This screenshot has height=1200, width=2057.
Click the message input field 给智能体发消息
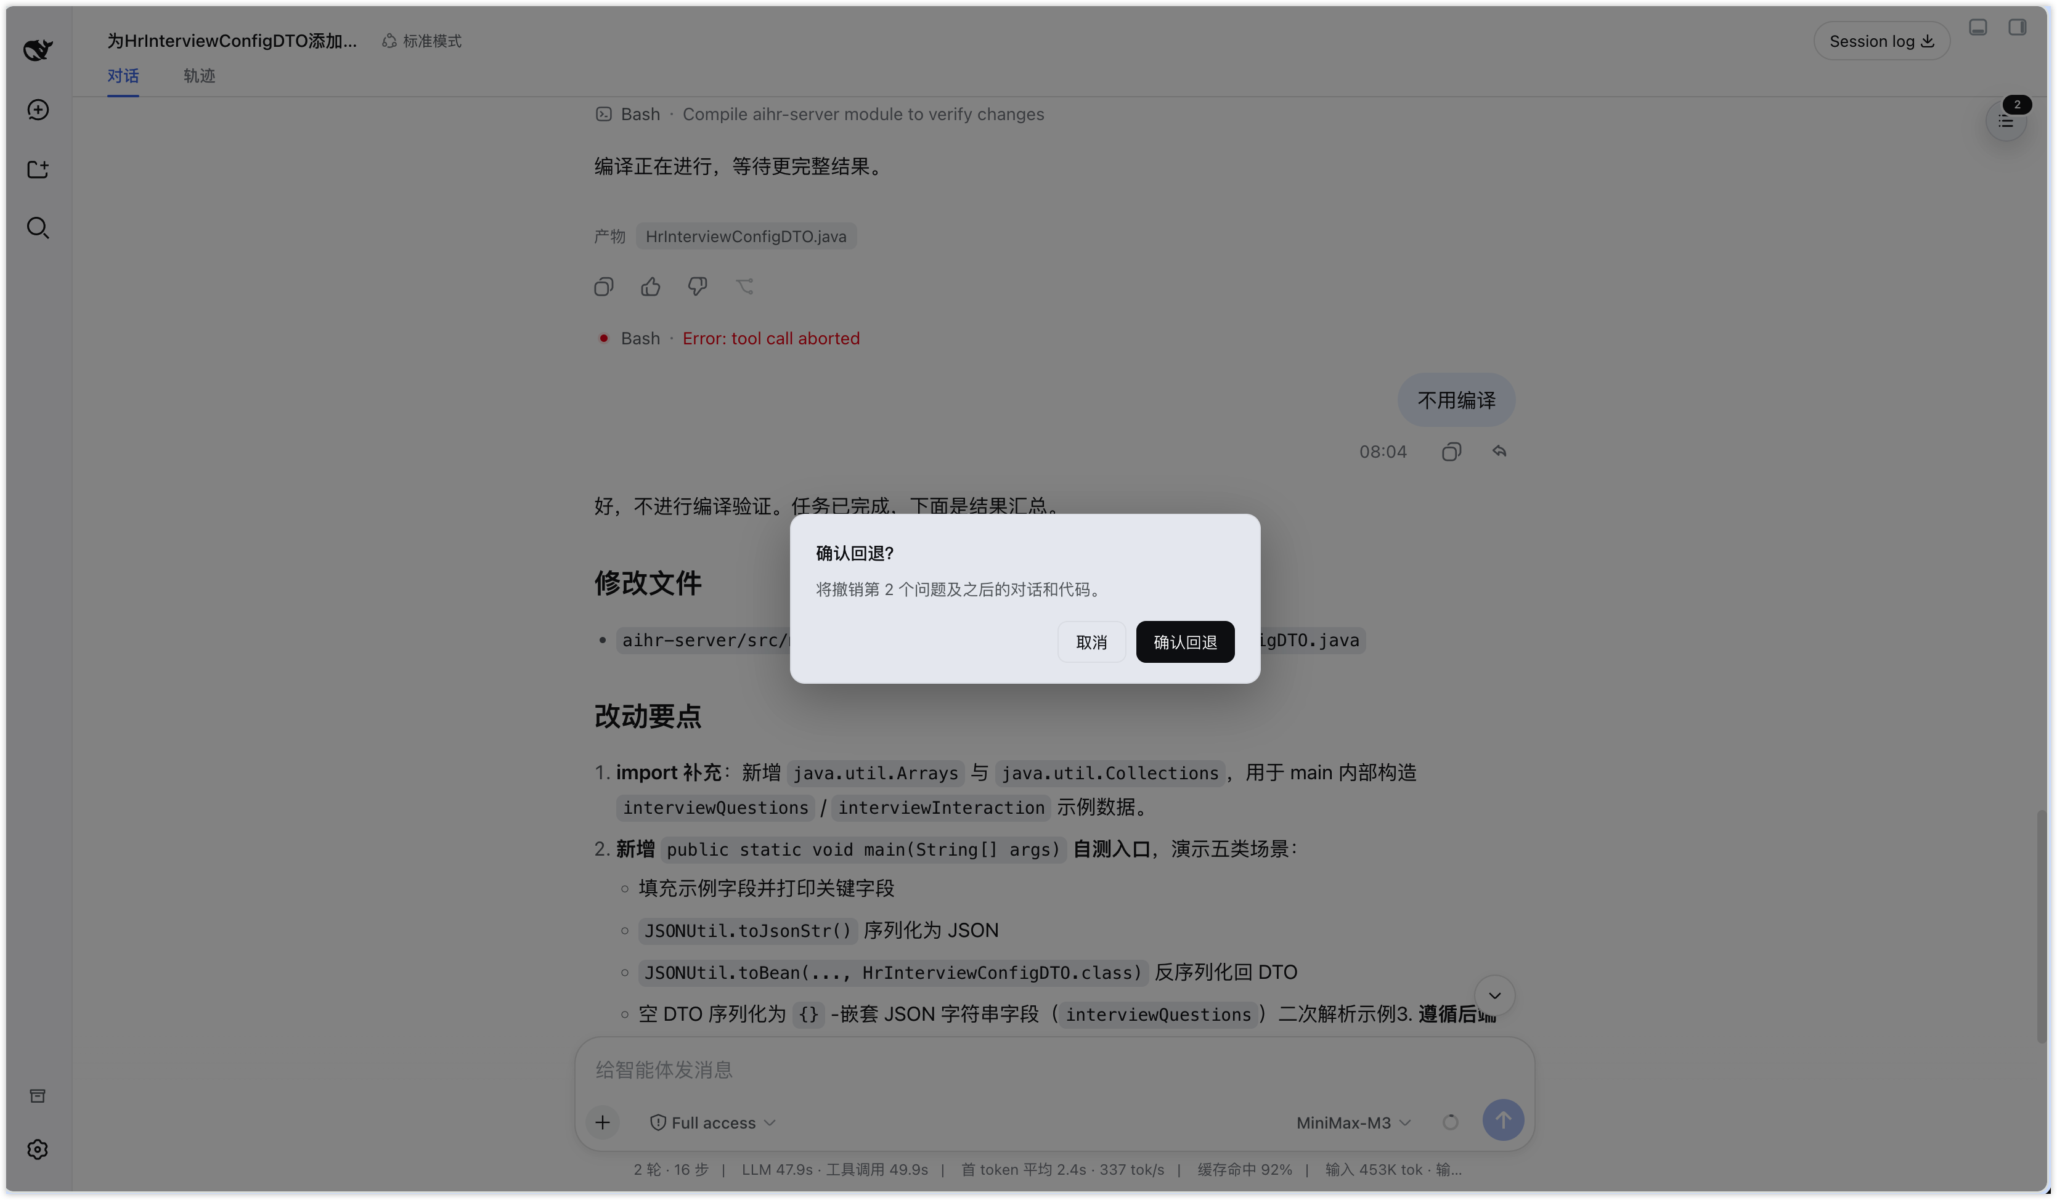tap(1053, 1069)
